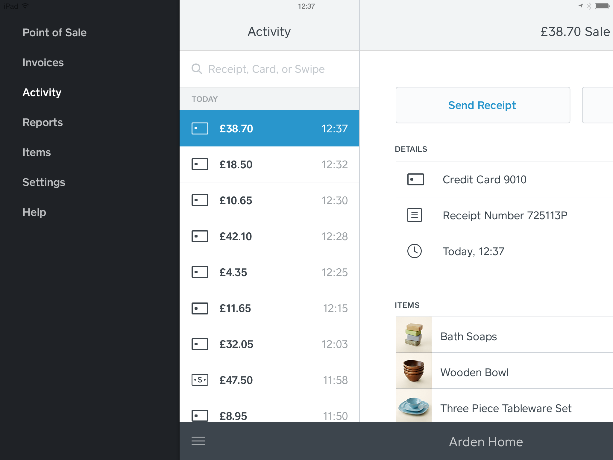Select the £10.65 transaction at 12:30
The image size is (613, 460).
click(269, 200)
